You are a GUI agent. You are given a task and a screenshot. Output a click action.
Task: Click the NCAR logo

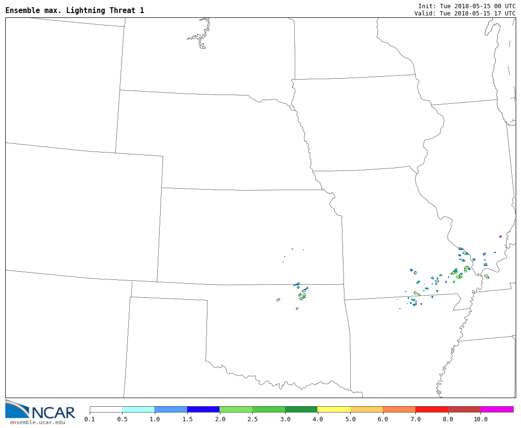(40, 409)
